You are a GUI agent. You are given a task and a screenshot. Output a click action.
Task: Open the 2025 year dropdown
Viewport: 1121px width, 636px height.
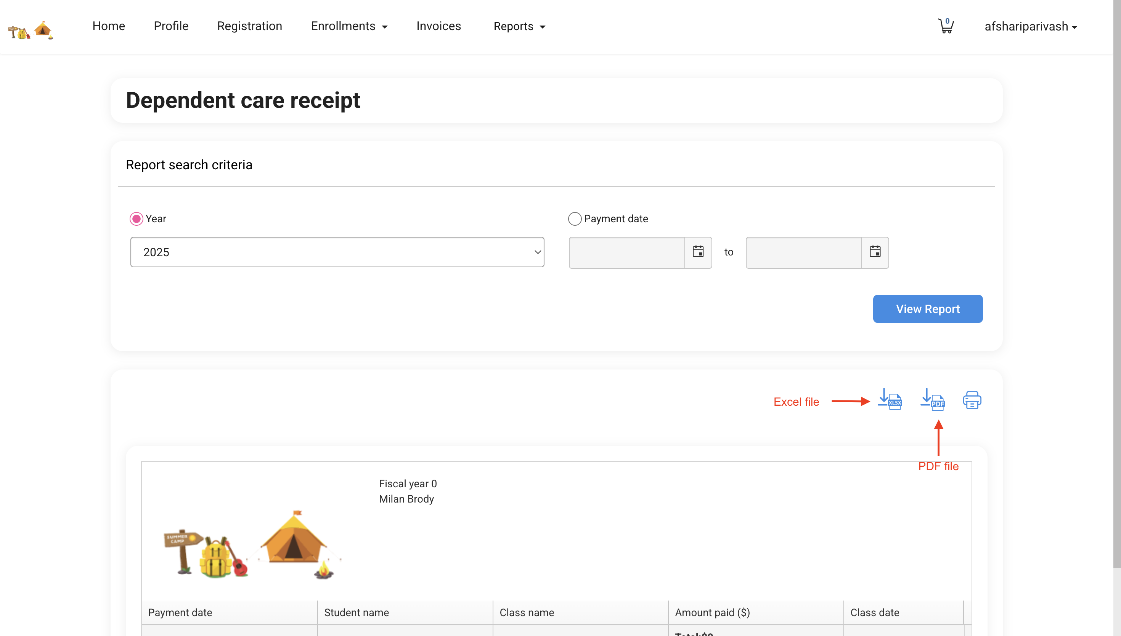click(337, 252)
